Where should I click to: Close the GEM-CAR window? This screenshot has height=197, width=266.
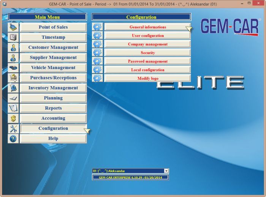pyautogui.click(x=258, y=3)
